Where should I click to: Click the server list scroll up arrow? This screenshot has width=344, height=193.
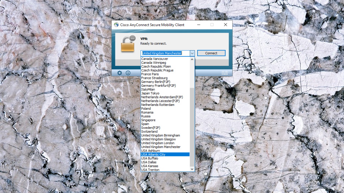[192, 59]
